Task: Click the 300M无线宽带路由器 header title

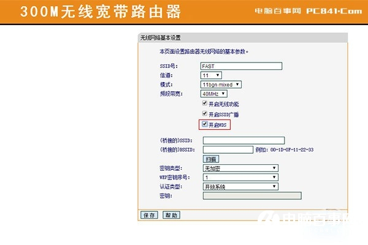Action: tap(101, 12)
